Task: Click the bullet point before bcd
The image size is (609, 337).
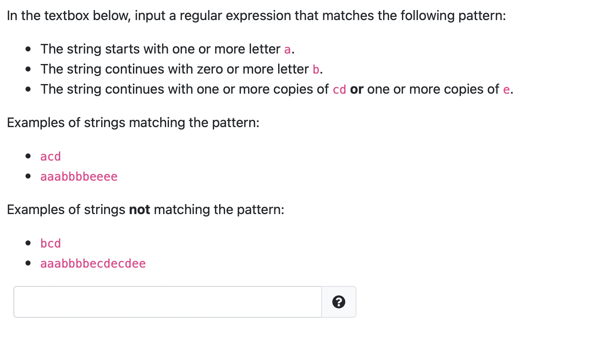Action: click(28, 243)
